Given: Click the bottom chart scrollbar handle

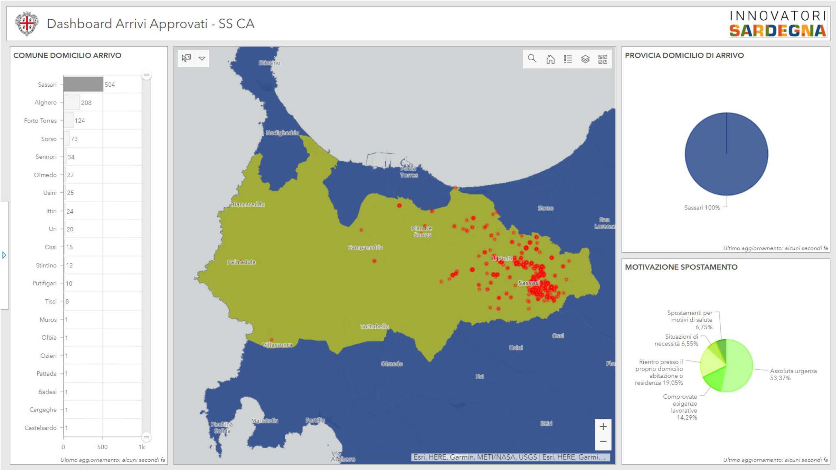Looking at the screenshot, I should coord(146,437).
